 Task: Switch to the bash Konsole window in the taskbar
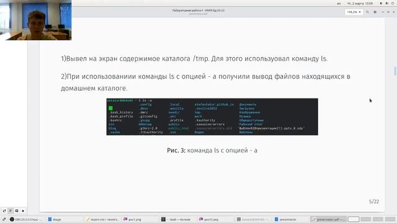(x=177, y=219)
